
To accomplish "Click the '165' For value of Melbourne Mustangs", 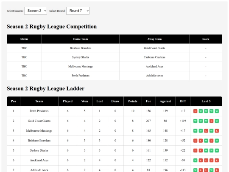I will [x=148, y=131].
